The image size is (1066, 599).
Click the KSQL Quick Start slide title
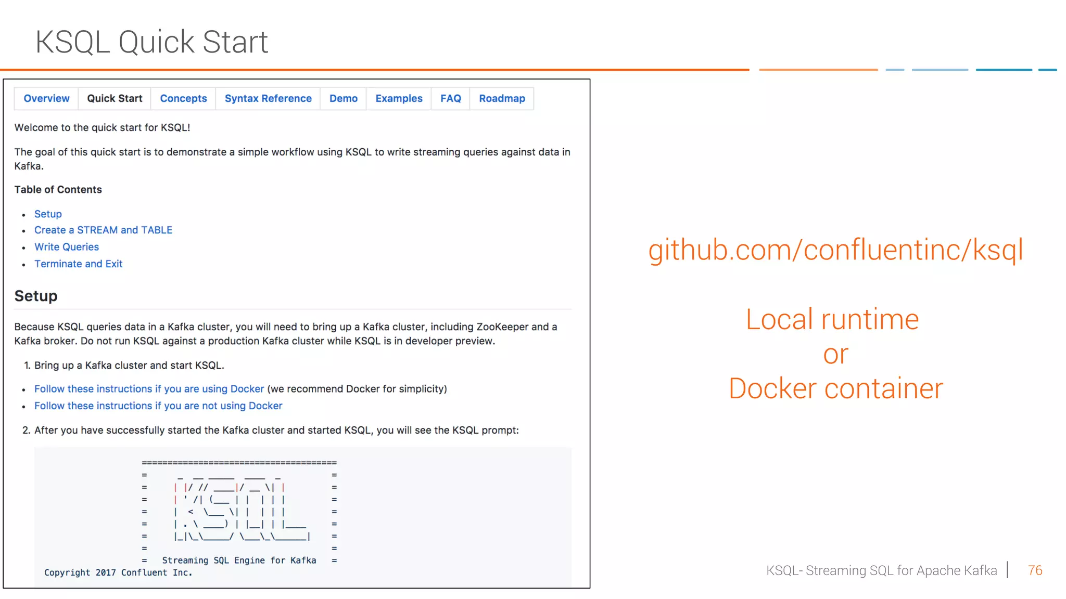pyautogui.click(x=151, y=42)
